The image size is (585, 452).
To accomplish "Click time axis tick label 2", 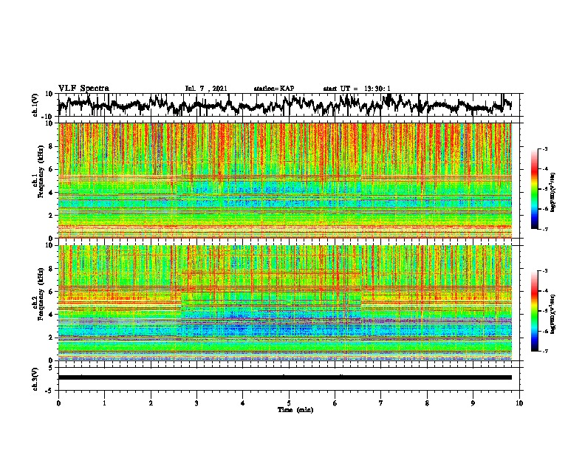I will [151, 403].
